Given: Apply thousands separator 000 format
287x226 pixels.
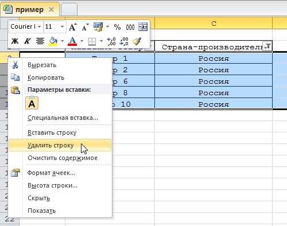Looking at the screenshot, I should [130, 27].
